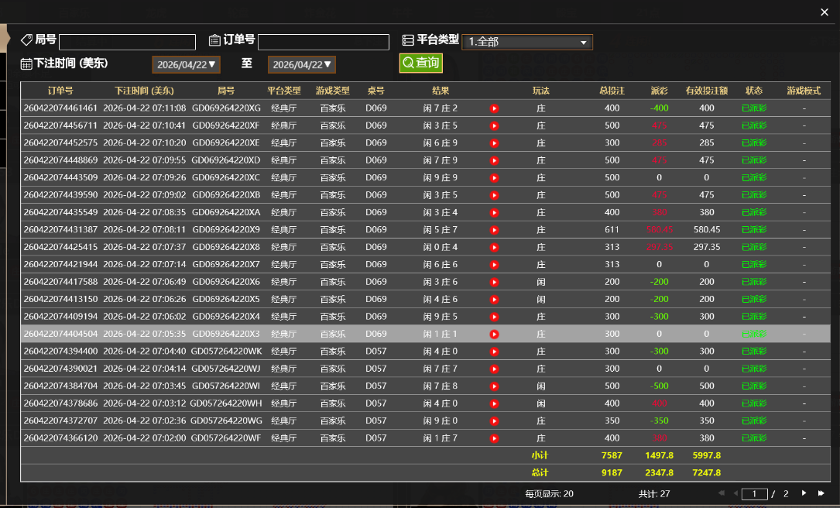The image size is (840, 508).
Task: Click replay icon on highlighted row 260422074404504
Action: pyautogui.click(x=494, y=334)
